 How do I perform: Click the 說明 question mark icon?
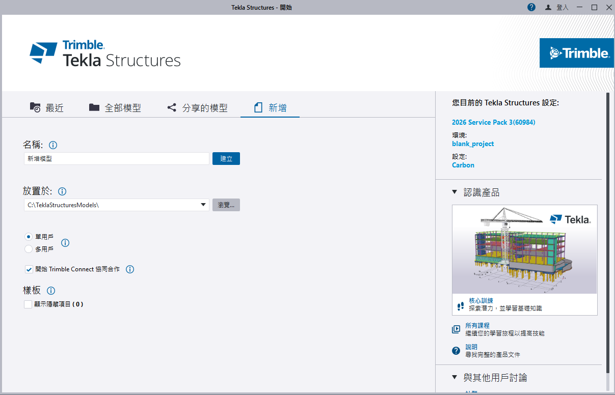(x=456, y=351)
